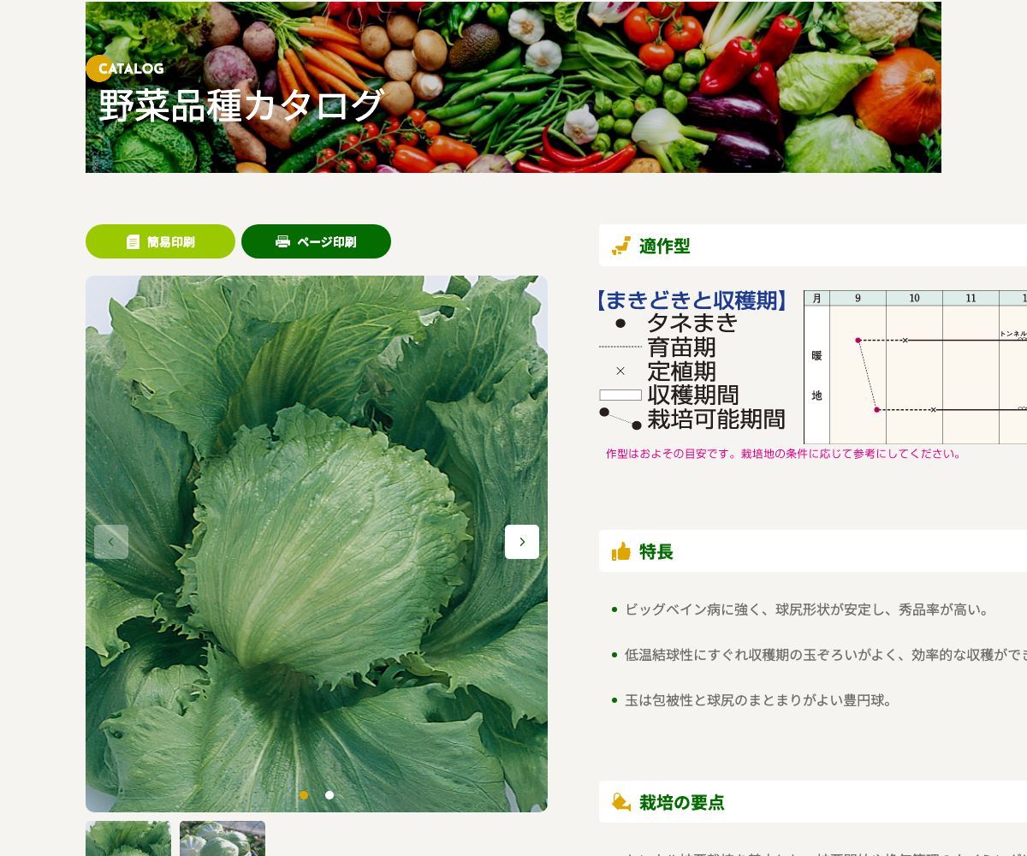1027x856 pixels.
Task: Click the 野菜品種カタログ banner title
Action: [241, 106]
